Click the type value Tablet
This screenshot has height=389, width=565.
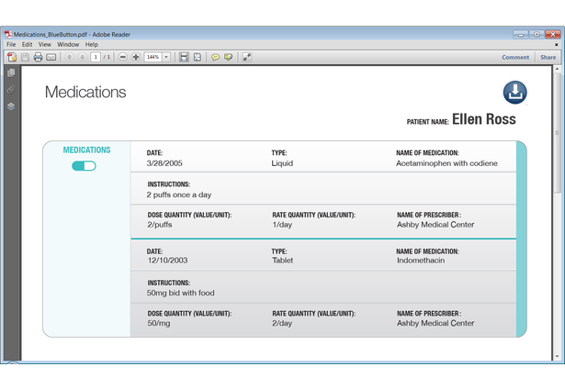pyautogui.click(x=283, y=261)
